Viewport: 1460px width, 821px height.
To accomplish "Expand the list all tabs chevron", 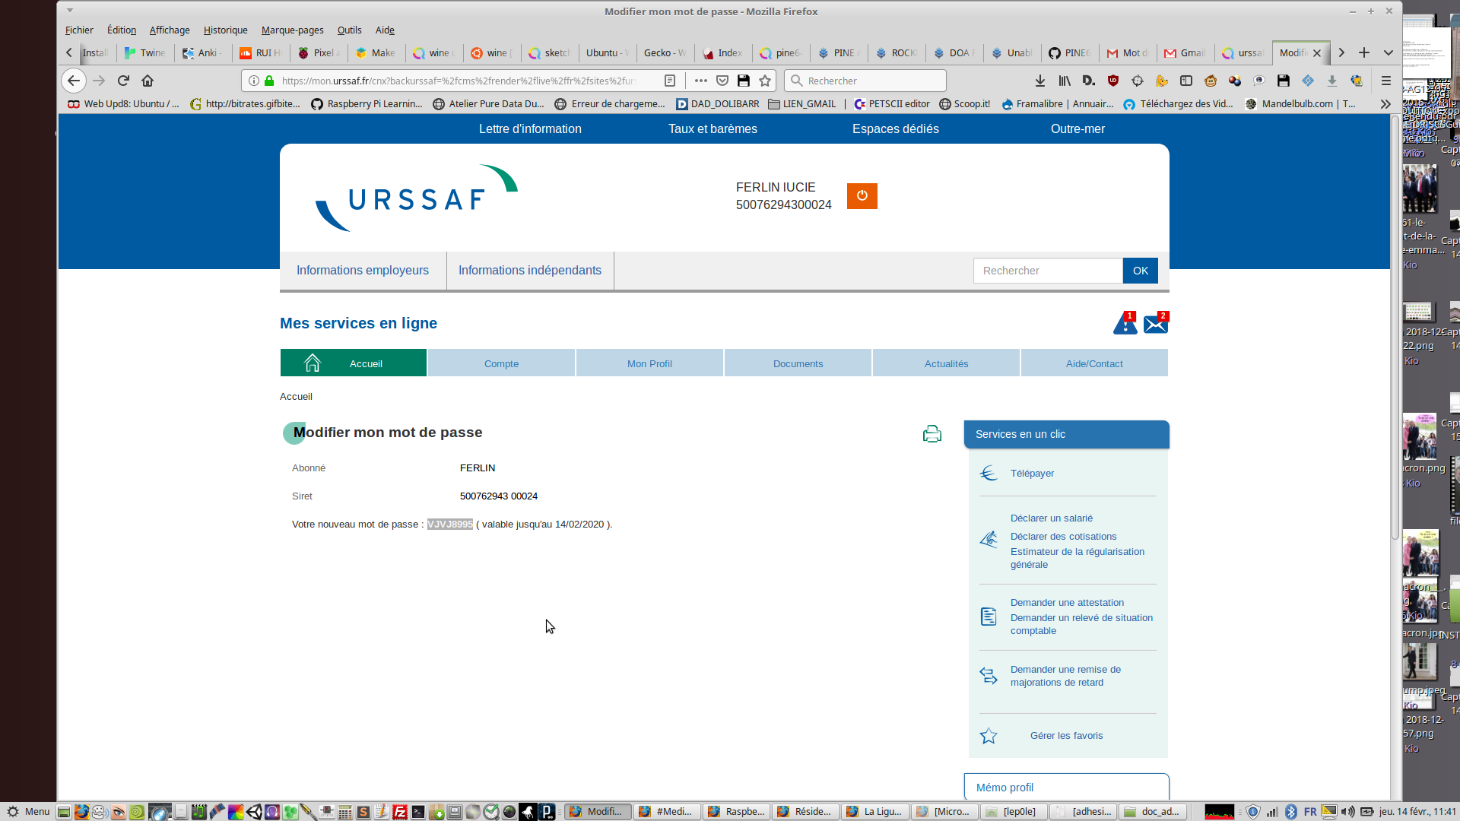I will [1388, 52].
